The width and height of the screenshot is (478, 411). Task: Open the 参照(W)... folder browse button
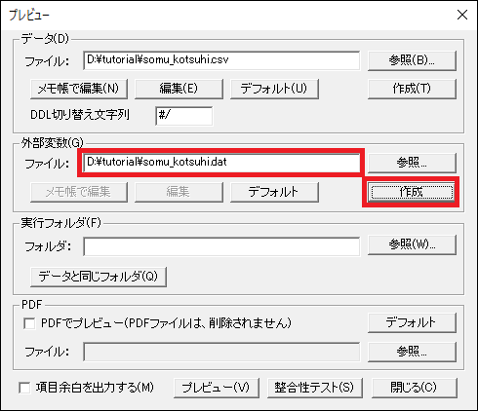[412, 244]
